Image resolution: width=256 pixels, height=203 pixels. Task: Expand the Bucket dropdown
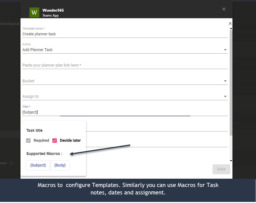click(x=125, y=81)
